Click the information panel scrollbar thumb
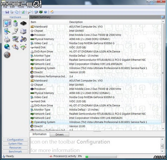This screenshot has height=160, width=167. [x=162, y=146]
